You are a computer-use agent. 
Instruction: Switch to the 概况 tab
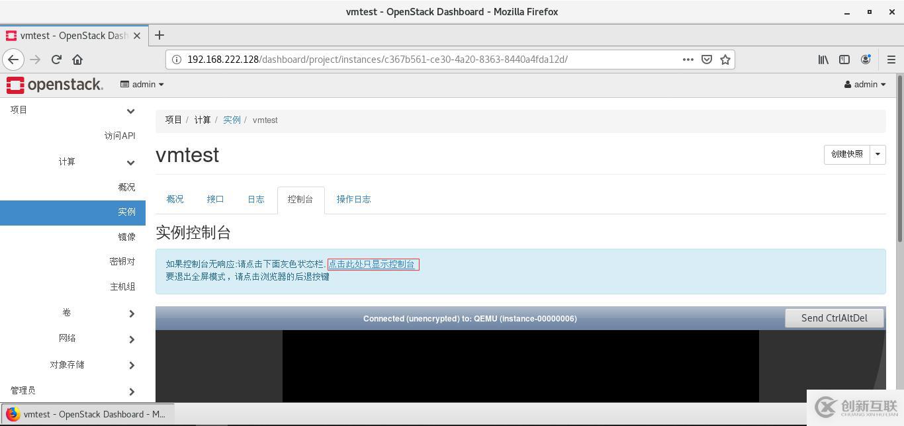175,199
